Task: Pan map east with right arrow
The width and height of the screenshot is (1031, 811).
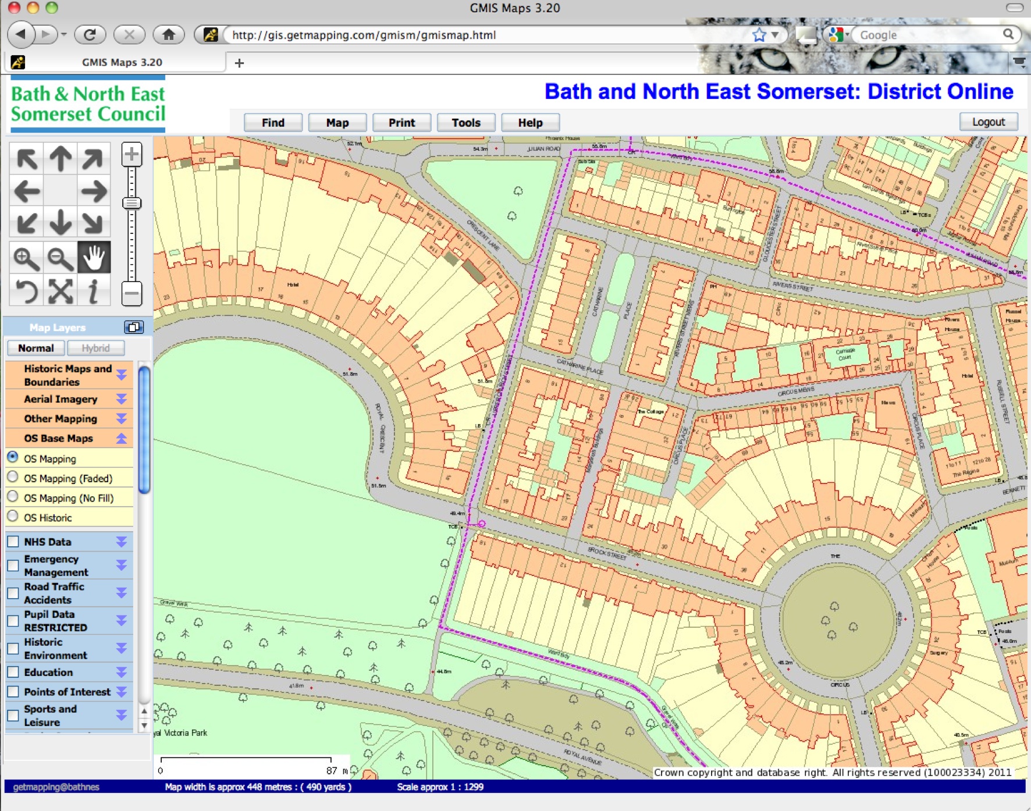Action: 93,191
